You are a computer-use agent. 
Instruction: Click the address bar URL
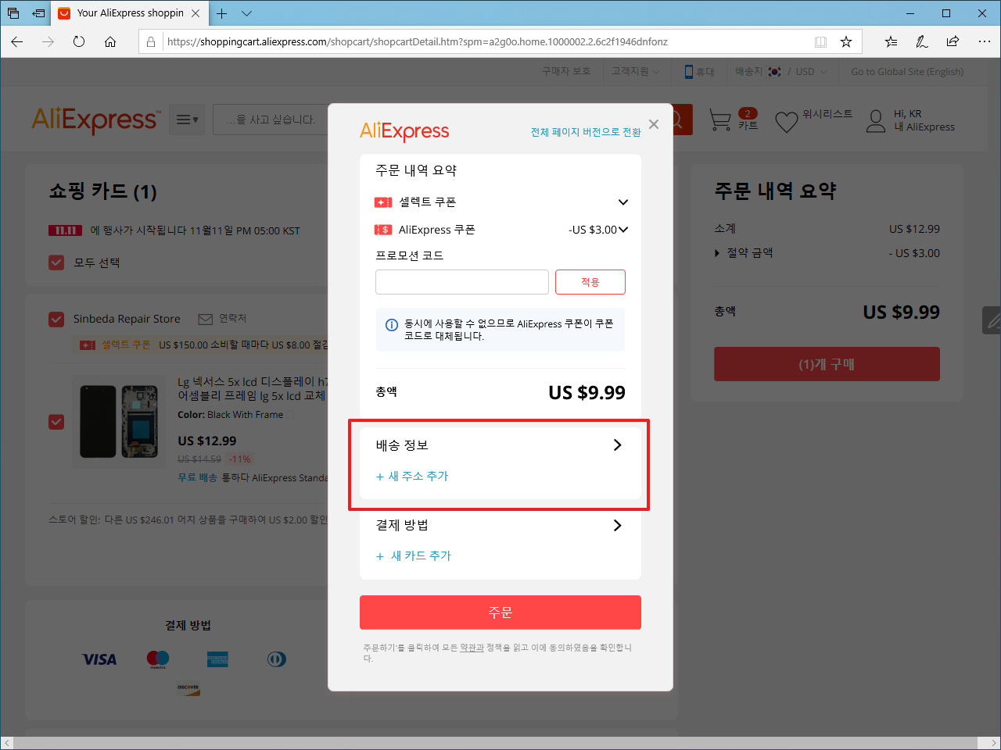point(417,41)
